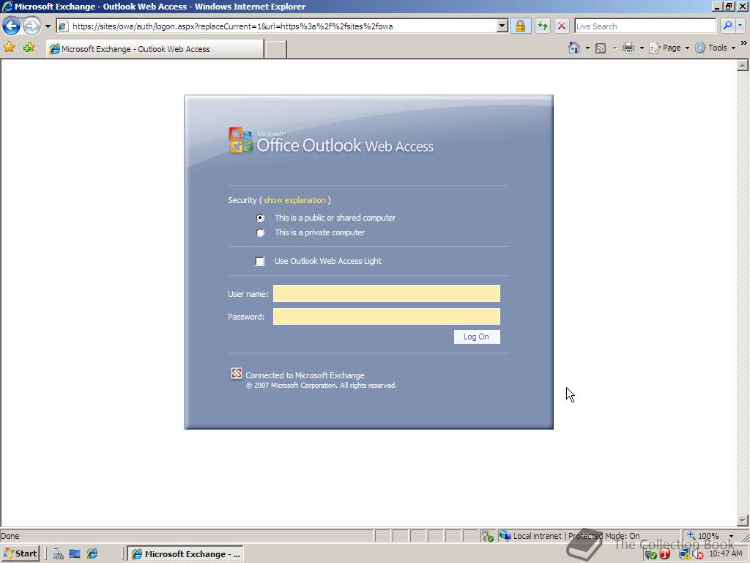Click the RSS feeds icon
The width and height of the screenshot is (750, 563).
pyautogui.click(x=601, y=48)
